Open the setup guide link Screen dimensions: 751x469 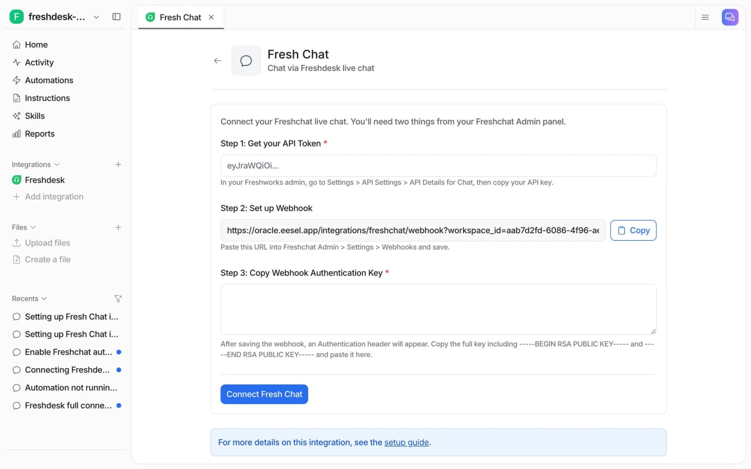(x=406, y=443)
